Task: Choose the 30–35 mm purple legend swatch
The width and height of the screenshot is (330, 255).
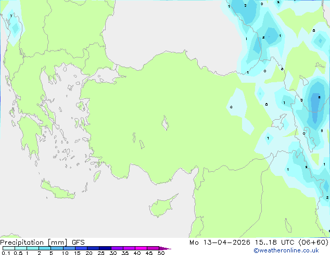Action: tap(117, 248)
